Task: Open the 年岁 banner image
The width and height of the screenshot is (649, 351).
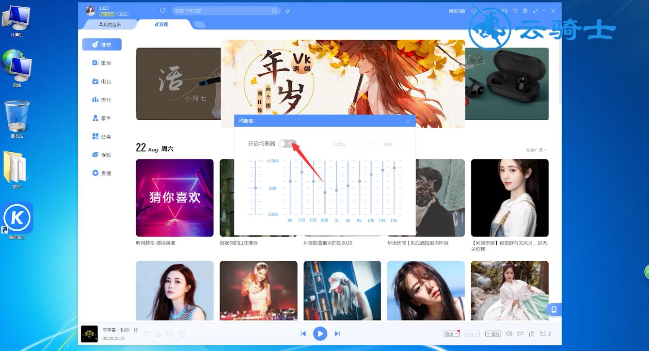Action: click(343, 83)
